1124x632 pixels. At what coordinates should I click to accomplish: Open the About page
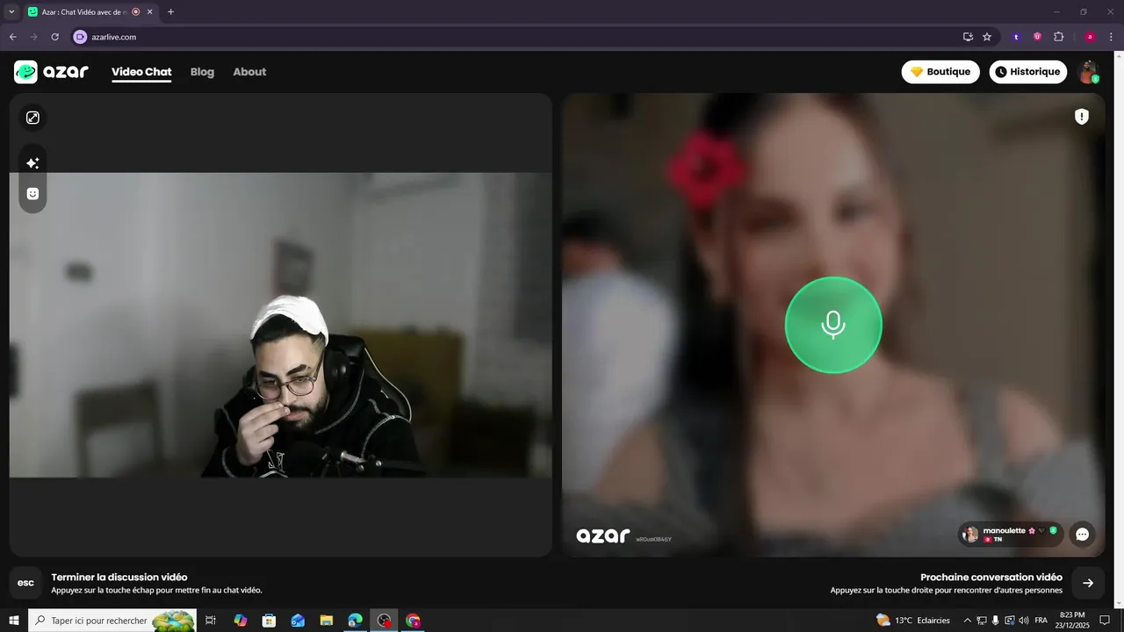(x=249, y=72)
